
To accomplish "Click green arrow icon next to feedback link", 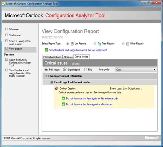I will point(46,50).
